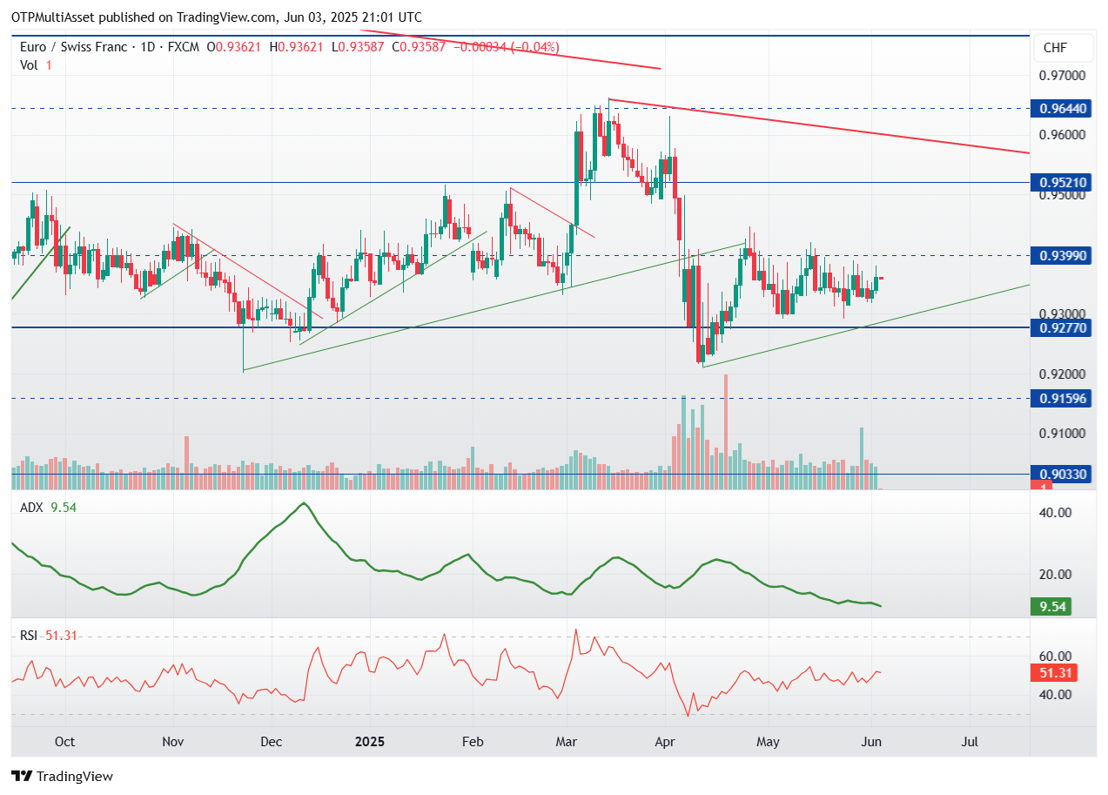
Task: Click the published-by header text
Action: [x=217, y=17]
